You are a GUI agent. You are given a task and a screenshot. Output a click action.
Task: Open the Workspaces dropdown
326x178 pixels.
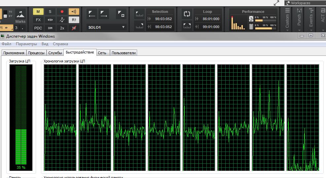point(305,3)
